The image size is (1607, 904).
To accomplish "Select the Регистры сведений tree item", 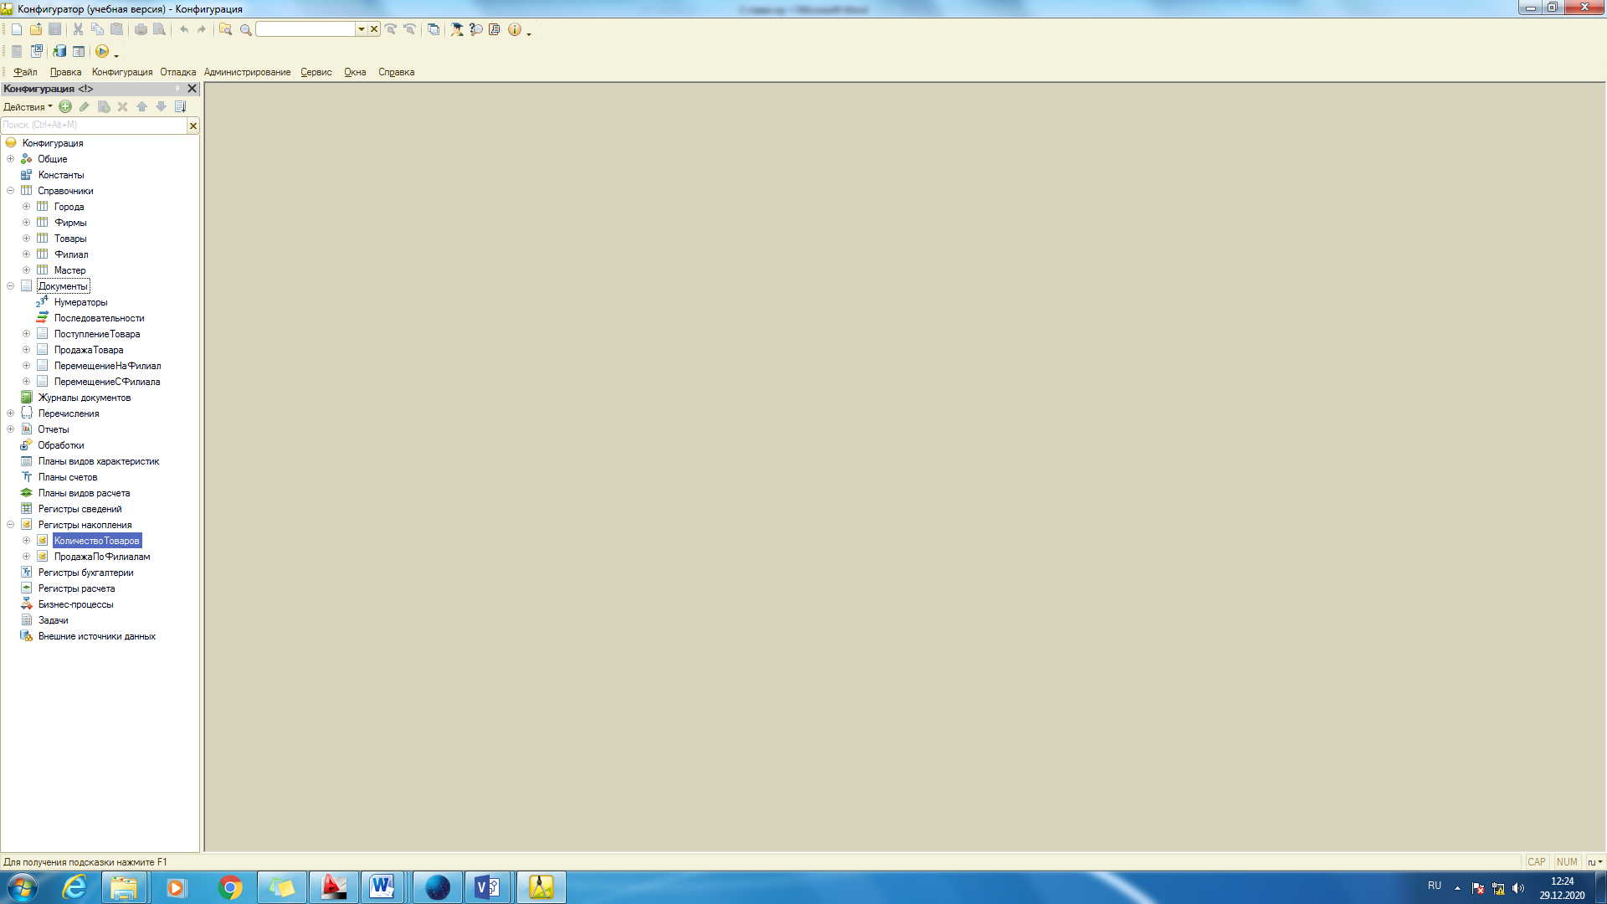I will tap(80, 509).
